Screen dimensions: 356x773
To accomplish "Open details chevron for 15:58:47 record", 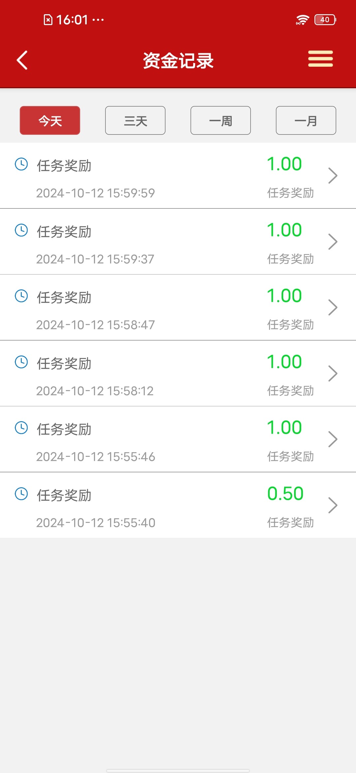I will coord(333,308).
